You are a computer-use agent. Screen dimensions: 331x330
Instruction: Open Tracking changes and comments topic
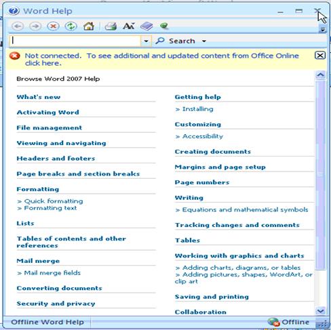pos(237,225)
